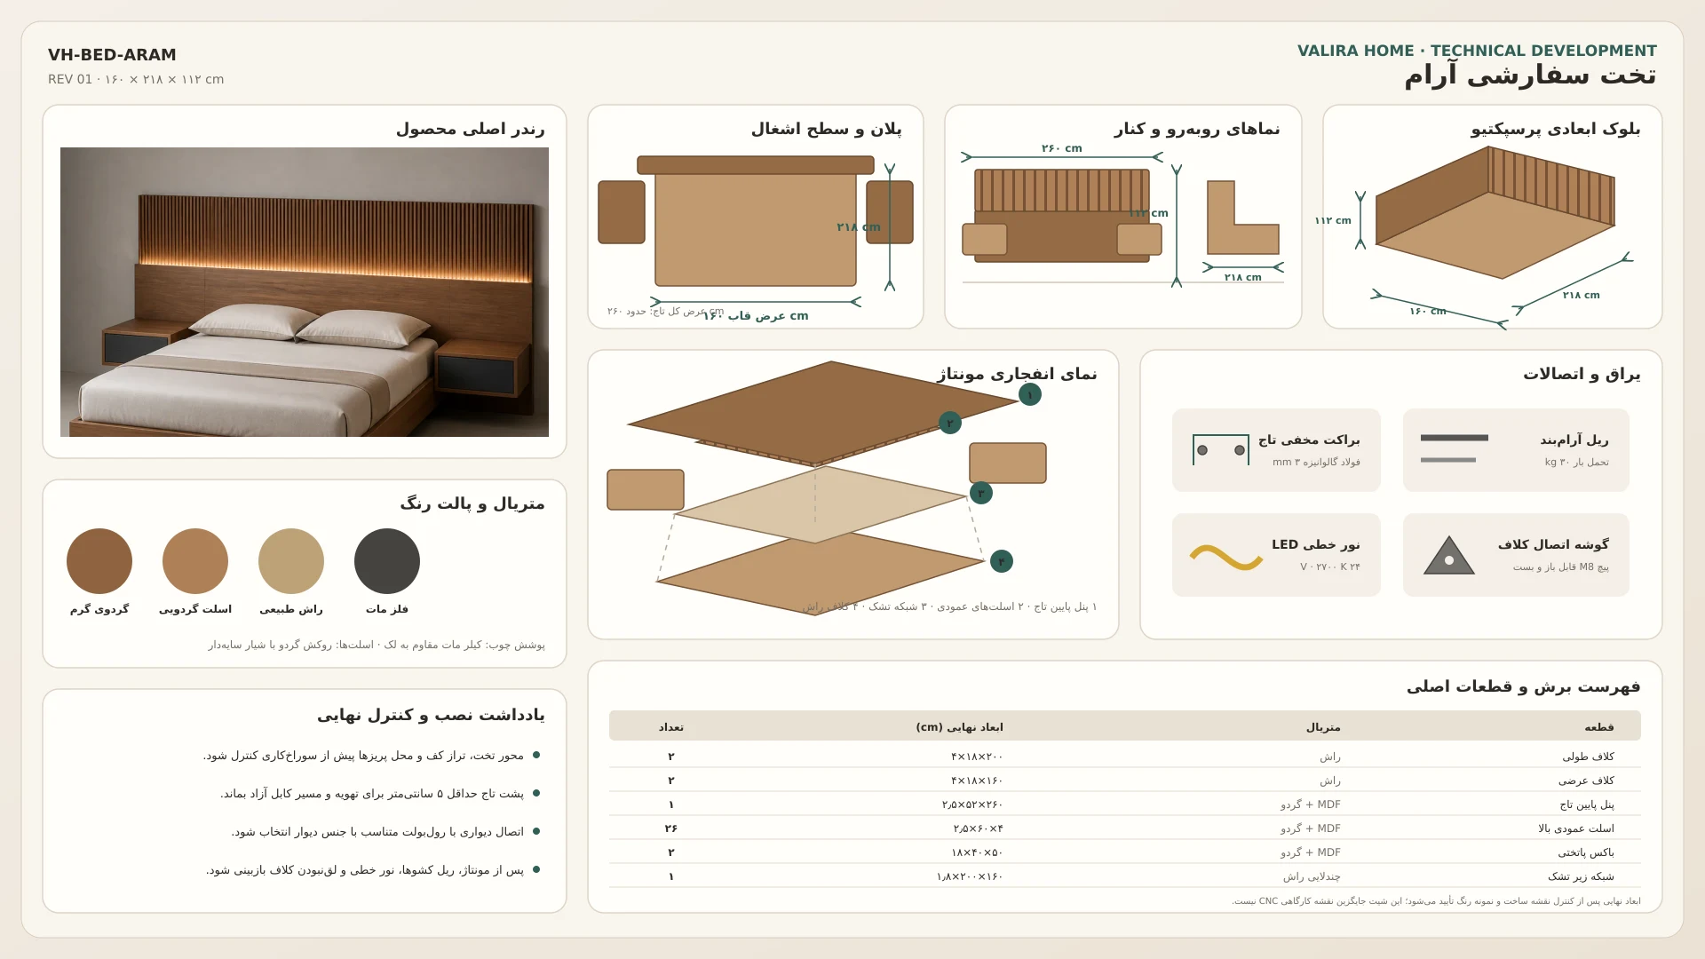Click the REV 01 revision line

[x=136, y=79]
